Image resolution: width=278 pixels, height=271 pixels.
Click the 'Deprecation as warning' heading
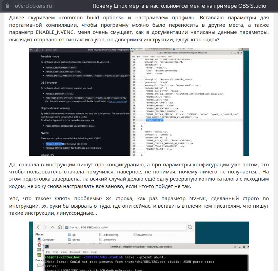point(55,108)
